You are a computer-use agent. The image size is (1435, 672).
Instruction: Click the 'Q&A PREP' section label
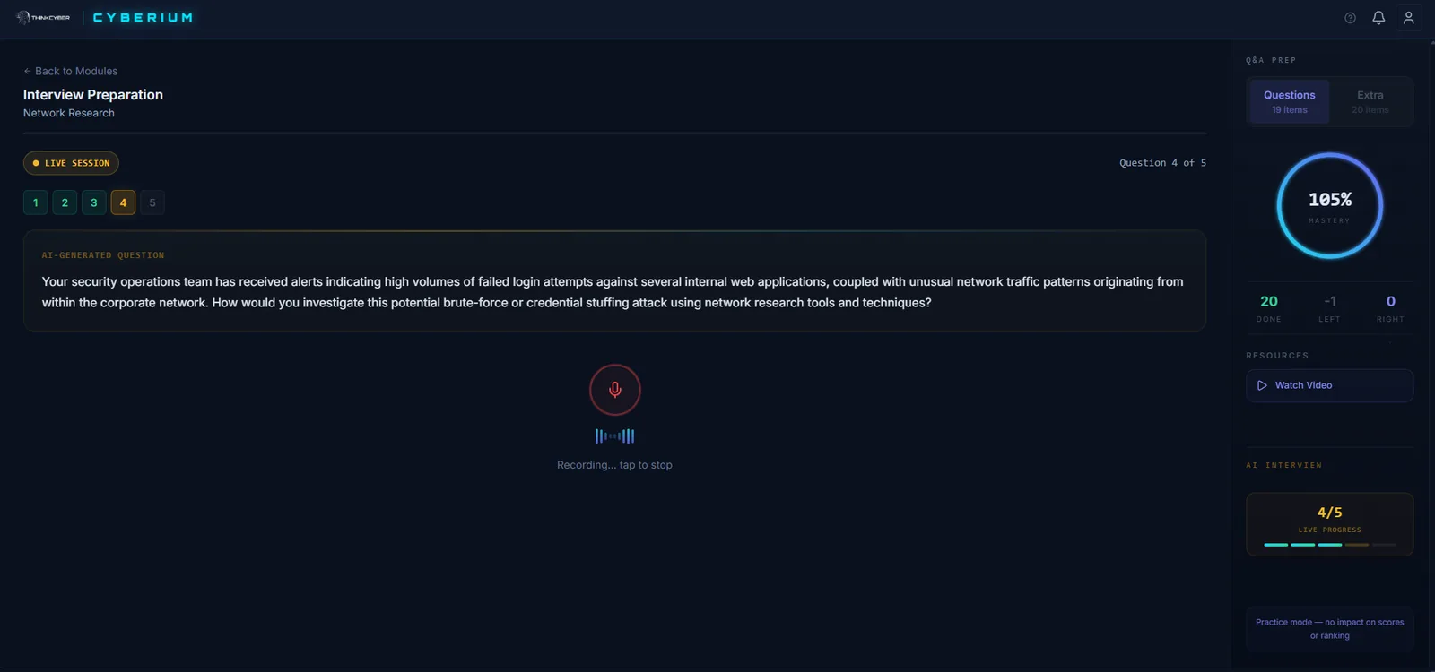point(1271,60)
